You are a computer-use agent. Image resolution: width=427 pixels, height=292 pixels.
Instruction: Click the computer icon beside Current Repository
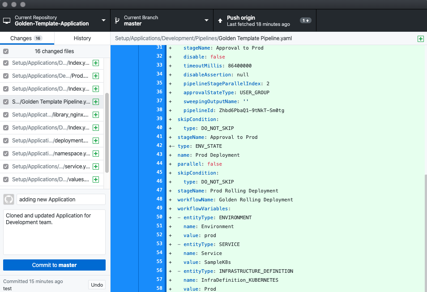[x=7, y=21]
